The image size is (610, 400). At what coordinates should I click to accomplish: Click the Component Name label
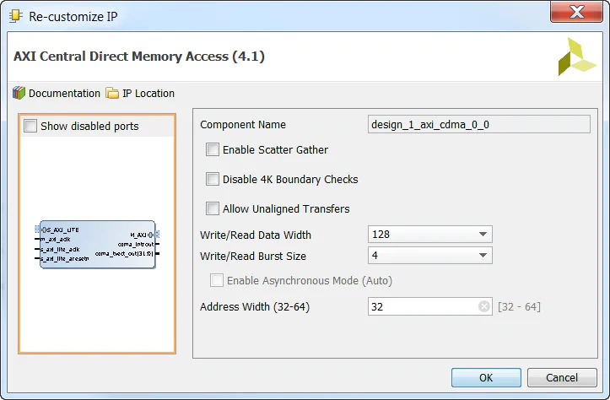[243, 125]
